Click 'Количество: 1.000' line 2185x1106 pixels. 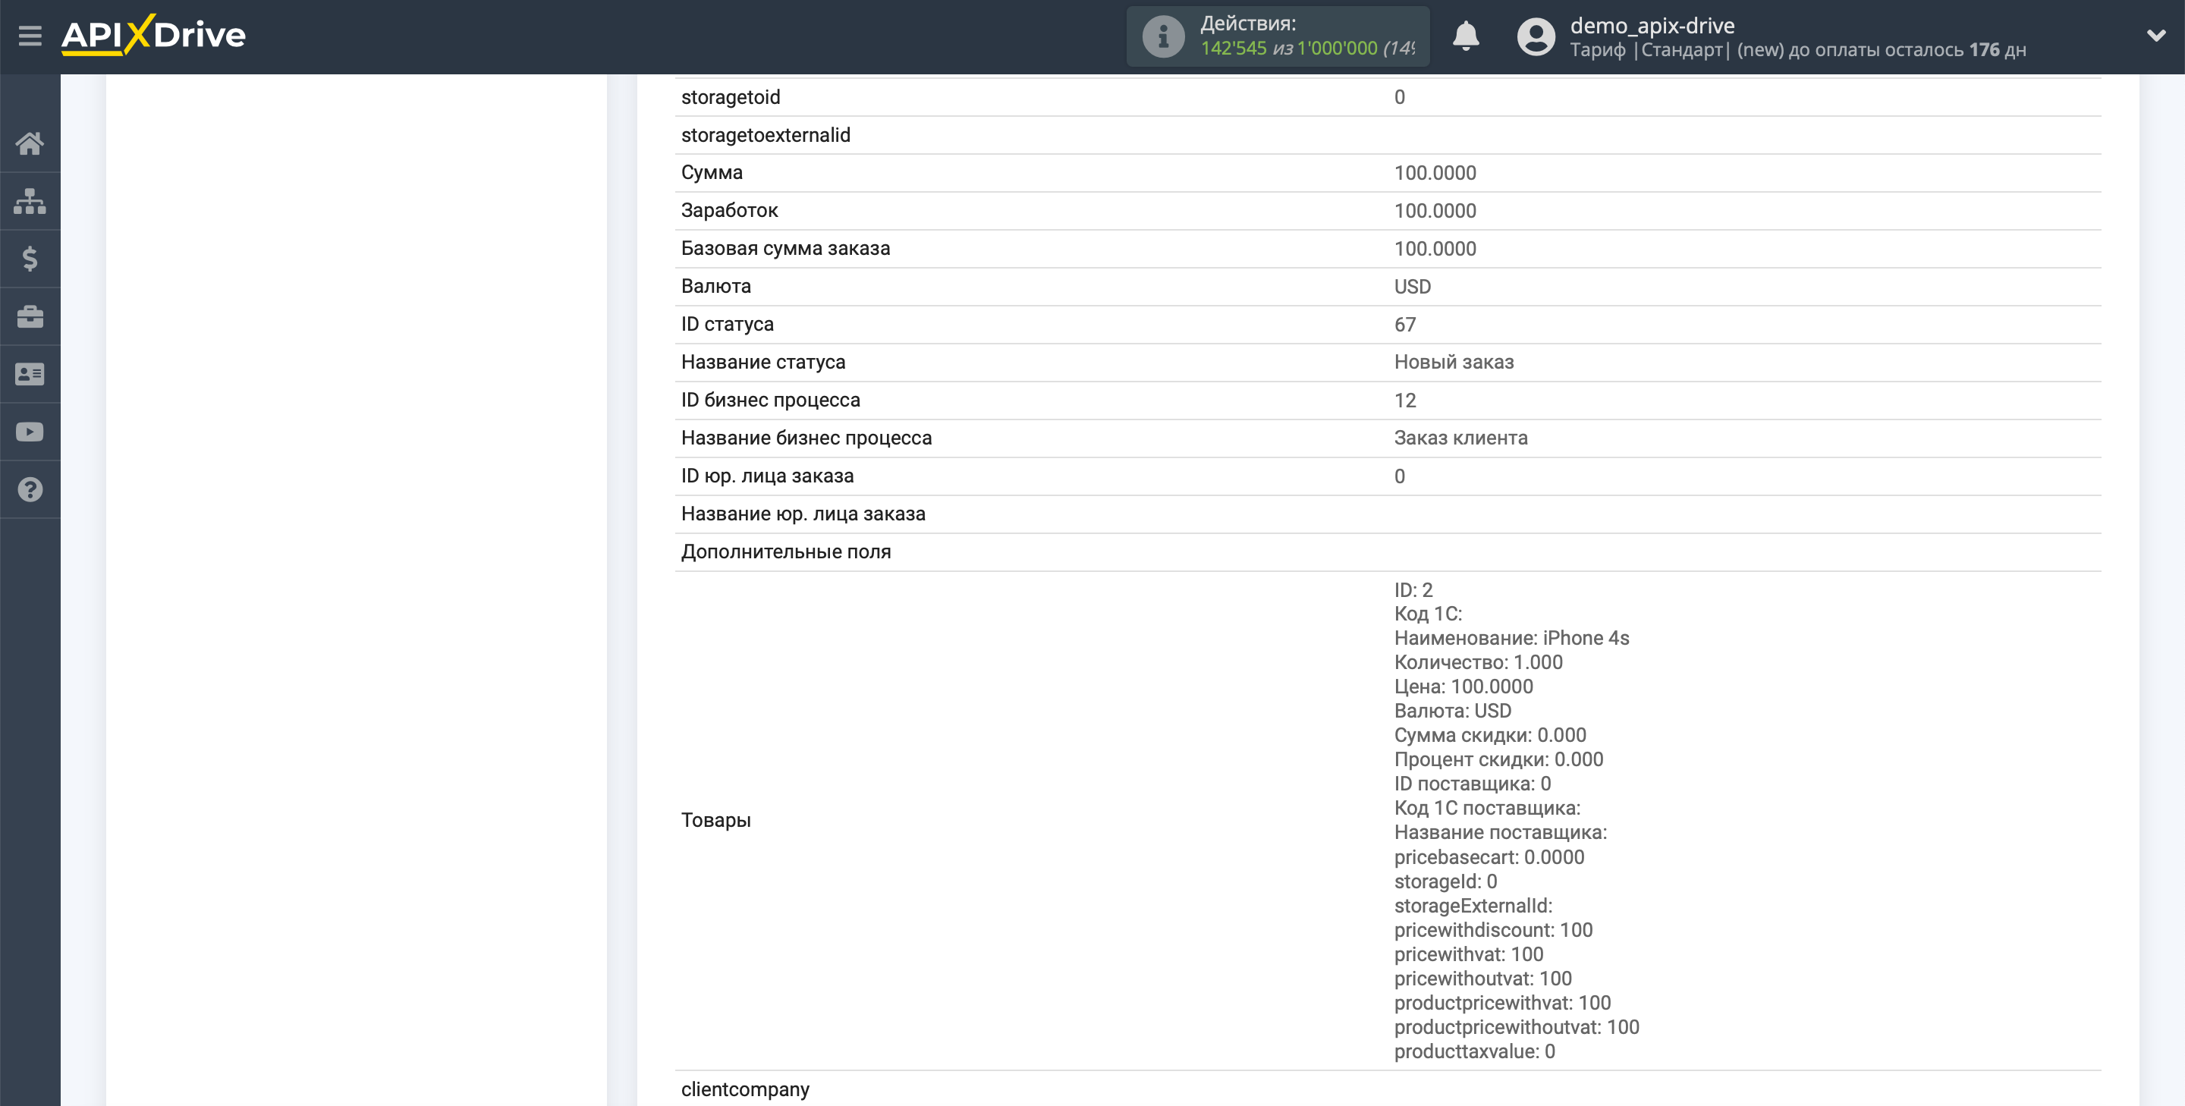(x=1479, y=662)
